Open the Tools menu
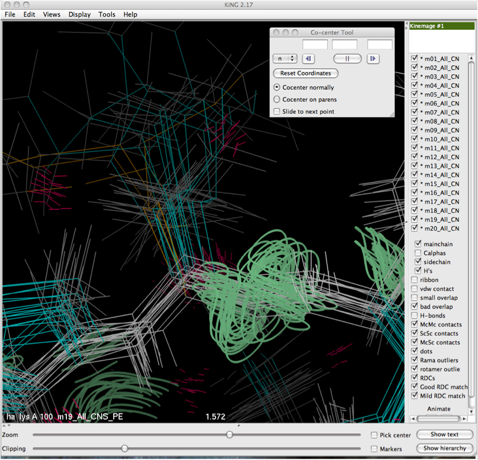 [107, 14]
